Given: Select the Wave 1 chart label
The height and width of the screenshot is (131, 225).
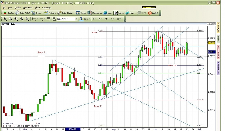Looking at the screenshot, I should coord(41,52).
